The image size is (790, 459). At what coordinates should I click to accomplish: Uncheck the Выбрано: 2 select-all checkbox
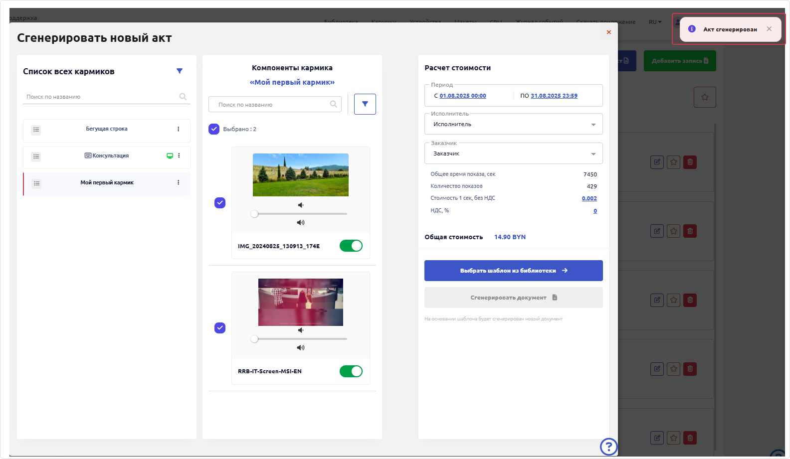click(x=214, y=129)
